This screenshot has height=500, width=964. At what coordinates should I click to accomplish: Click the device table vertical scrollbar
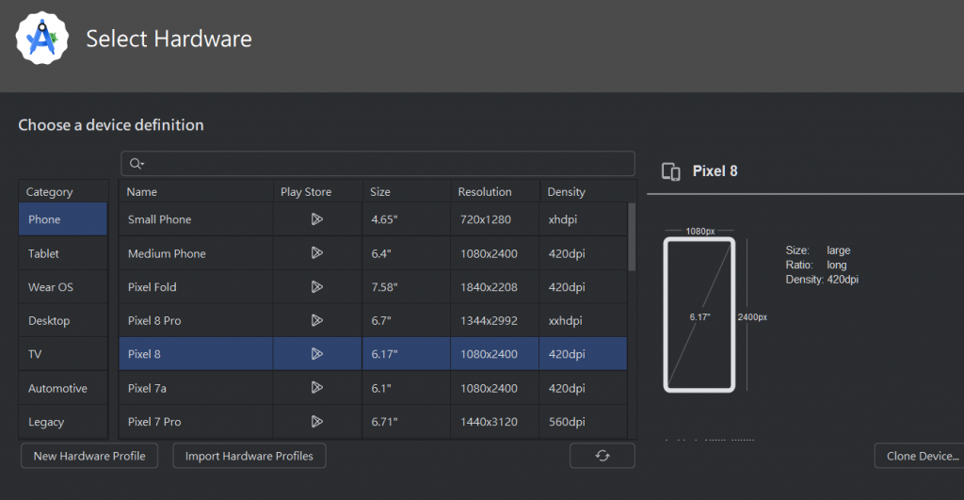click(x=631, y=237)
